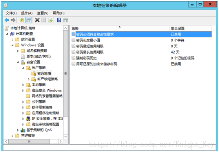Click tree vertical scrollbar thumb
This screenshot has height=152, width=219.
[x=66, y=74]
